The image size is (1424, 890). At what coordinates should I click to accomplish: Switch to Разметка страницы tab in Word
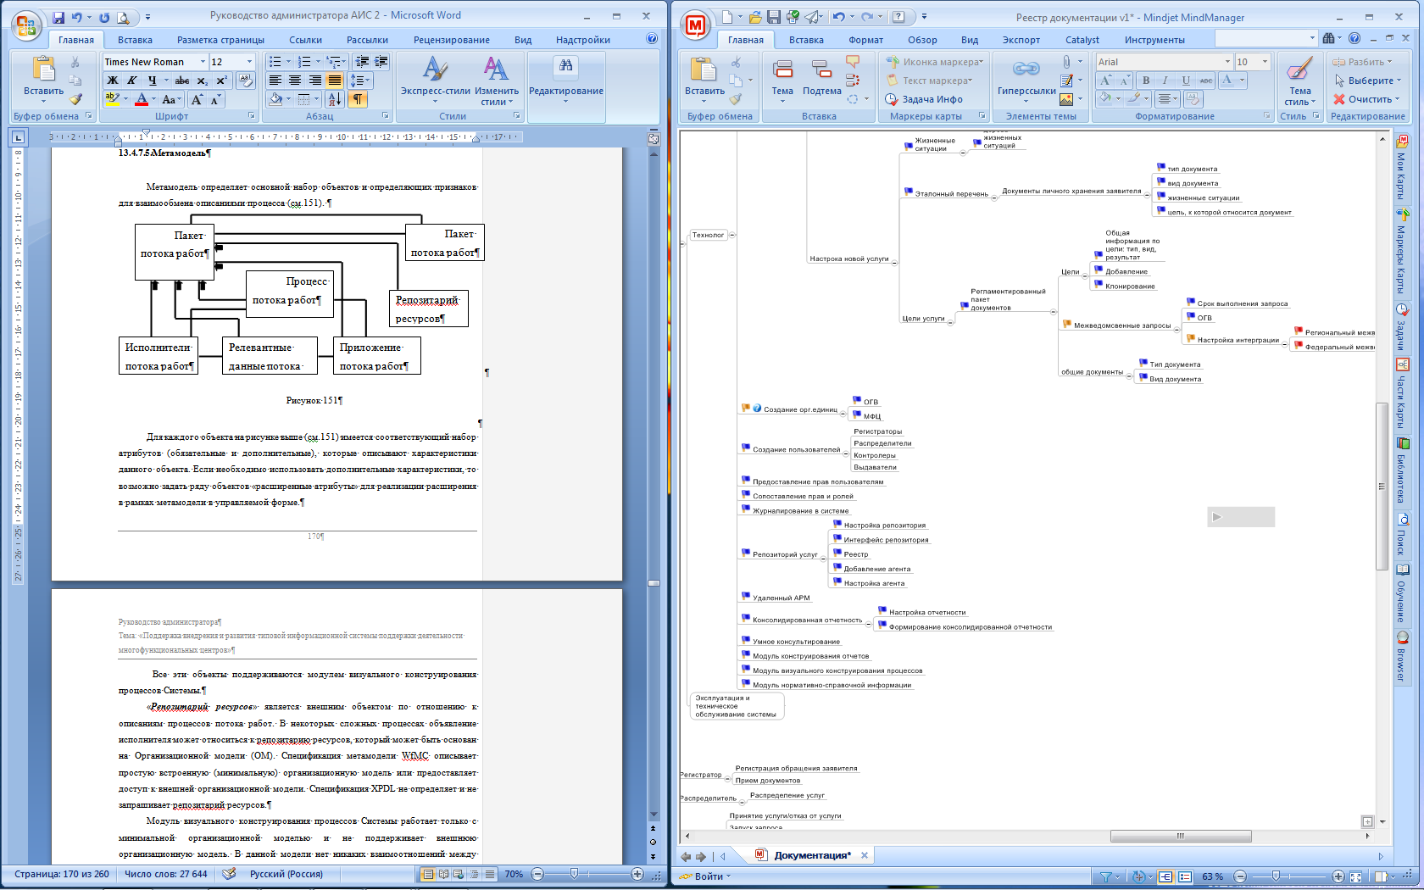coord(220,40)
